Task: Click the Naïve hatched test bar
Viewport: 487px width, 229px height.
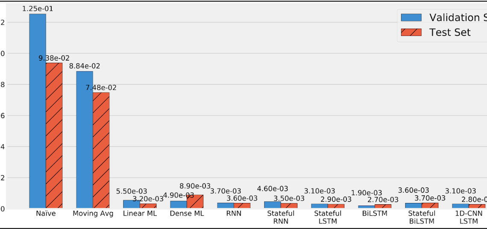Action: tap(54, 136)
